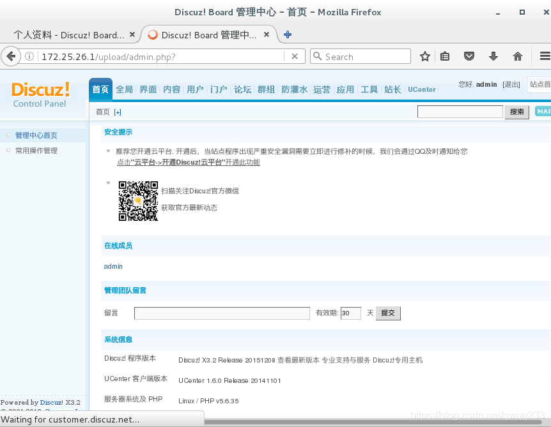Click the QR code image

point(138,201)
